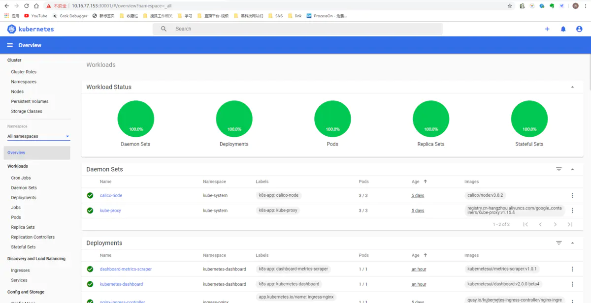
Task: Click green status check for kube-proxy
Action: pos(90,211)
